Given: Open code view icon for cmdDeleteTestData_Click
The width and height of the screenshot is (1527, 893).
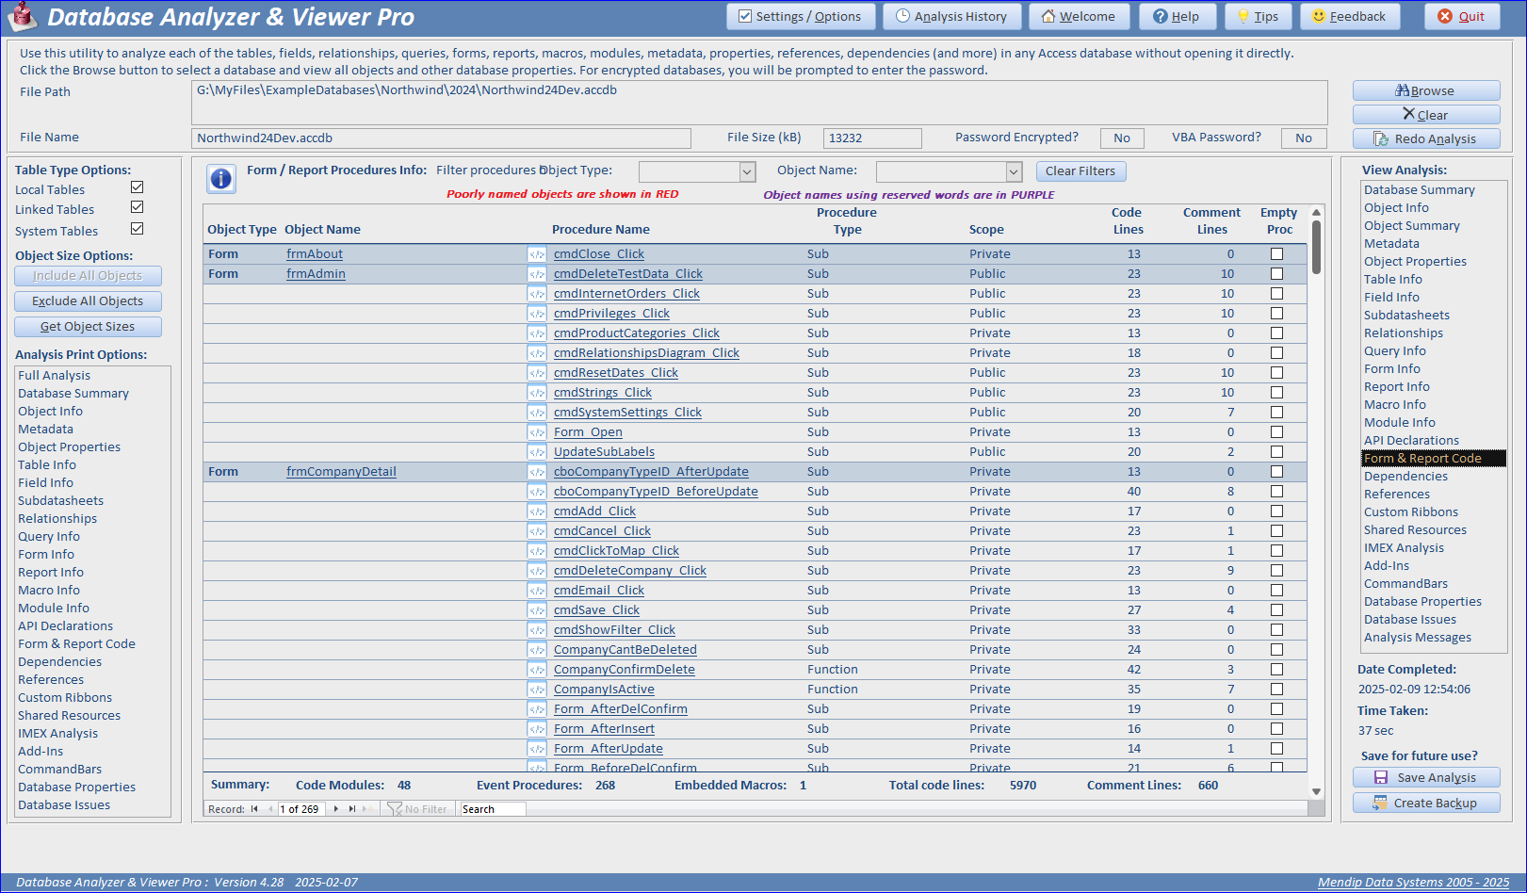Looking at the screenshot, I should pos(537,274).
